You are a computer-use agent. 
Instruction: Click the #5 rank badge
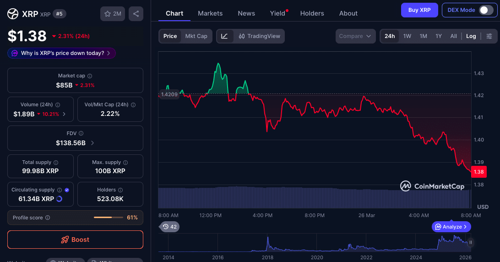pyautogui.click(x=60, y=14)
